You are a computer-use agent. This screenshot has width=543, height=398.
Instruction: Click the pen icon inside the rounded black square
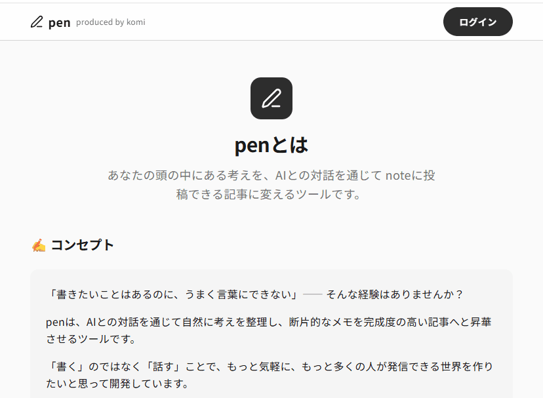click(271, 98)
